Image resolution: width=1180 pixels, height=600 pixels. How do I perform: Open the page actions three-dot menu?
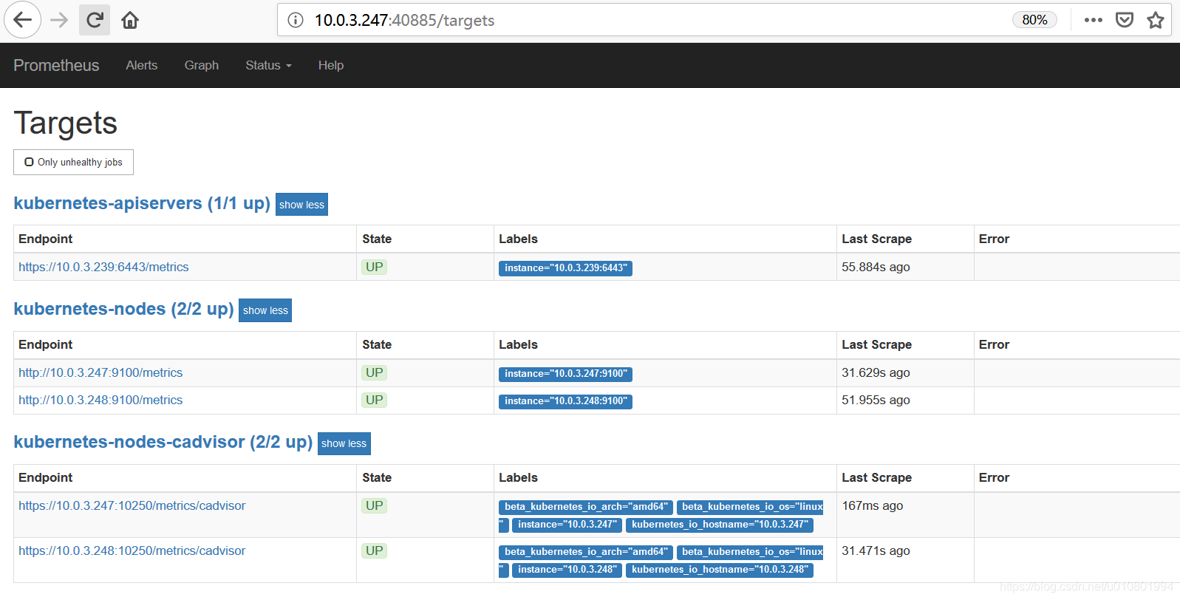1094,20
